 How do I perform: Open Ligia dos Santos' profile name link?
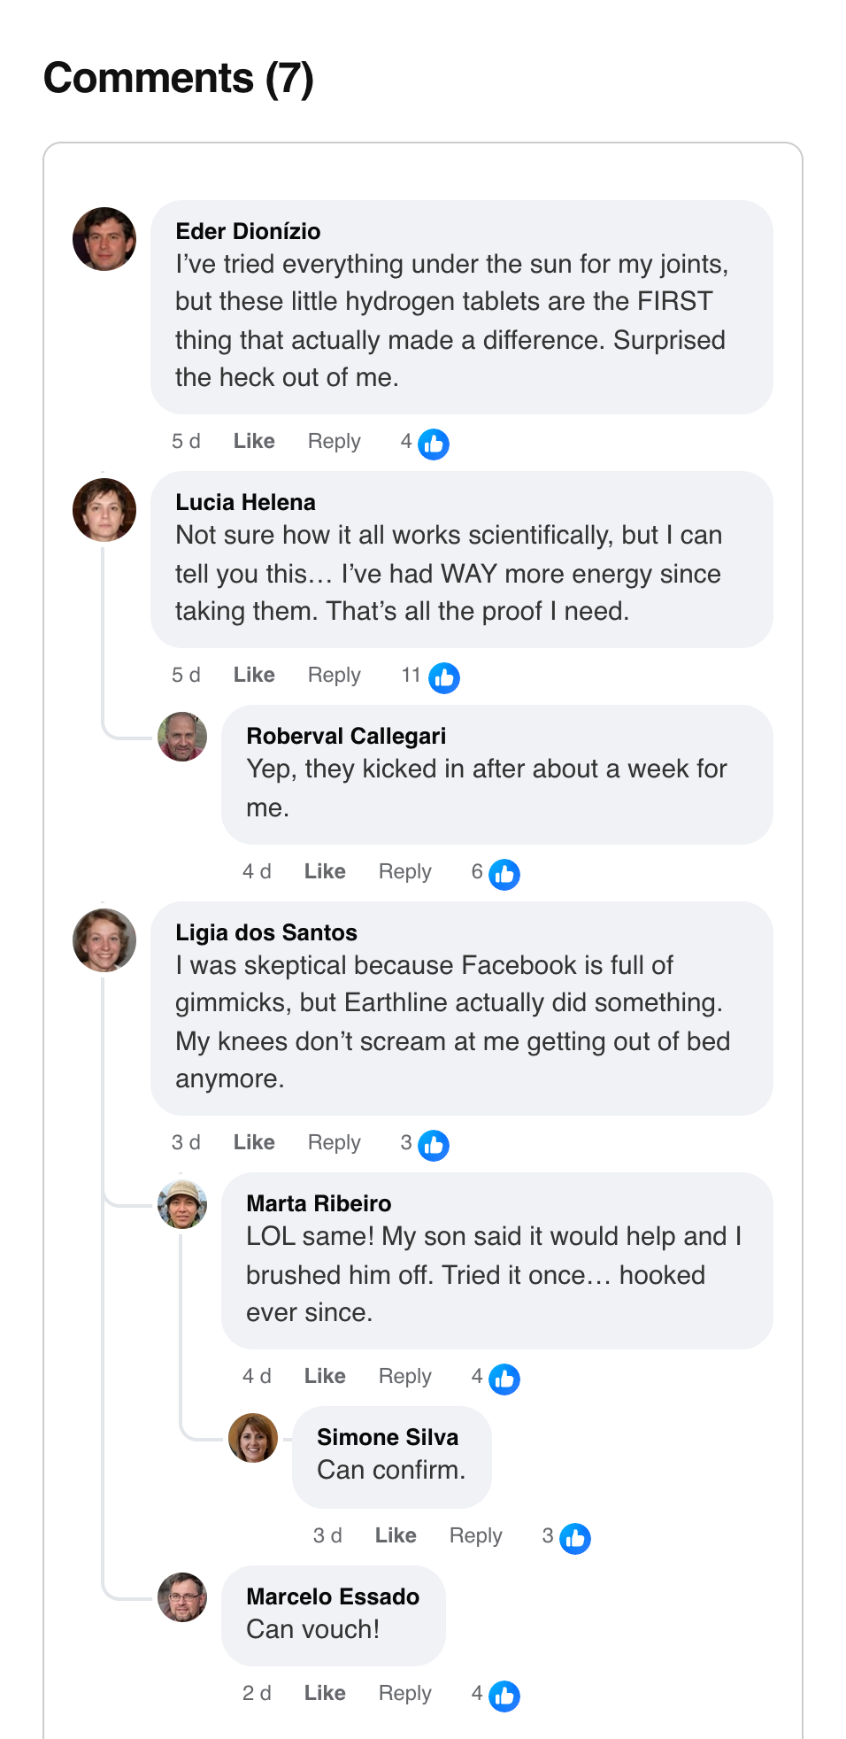tap(266, 932)
